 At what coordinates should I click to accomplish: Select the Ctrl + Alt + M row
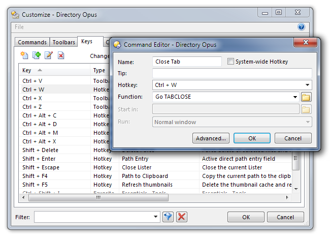(x=65, y=133)
